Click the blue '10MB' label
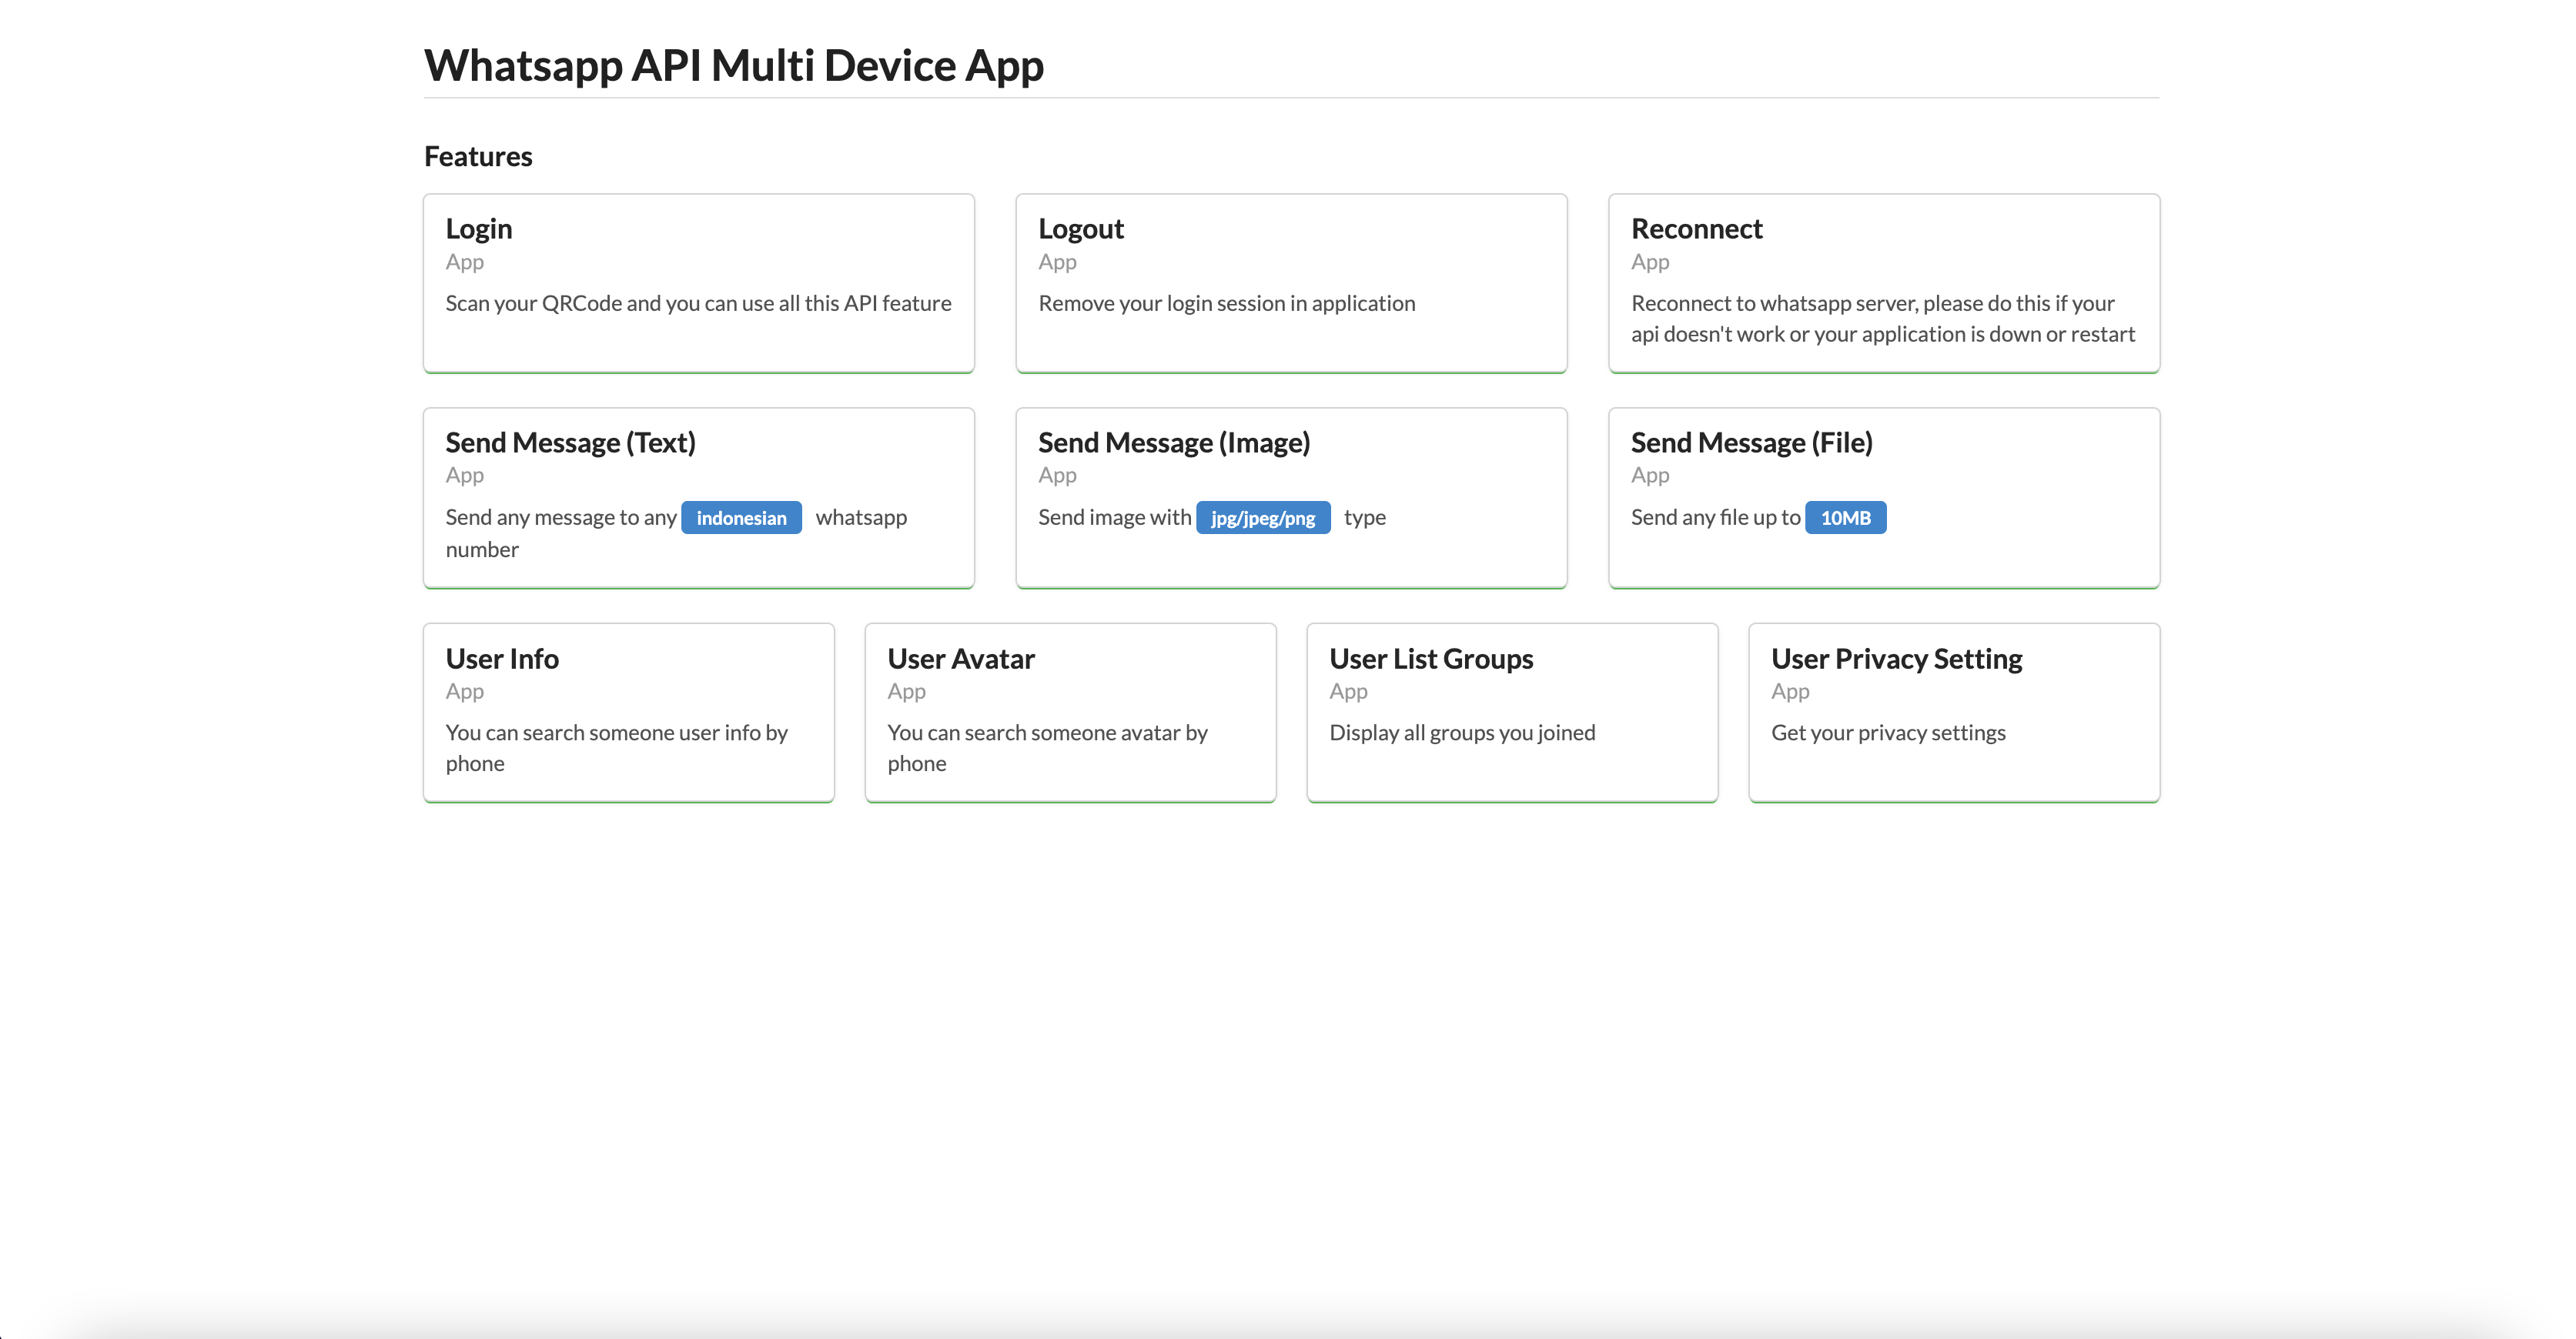Screen dimensions: 2576x1339 click(1845, 518)
